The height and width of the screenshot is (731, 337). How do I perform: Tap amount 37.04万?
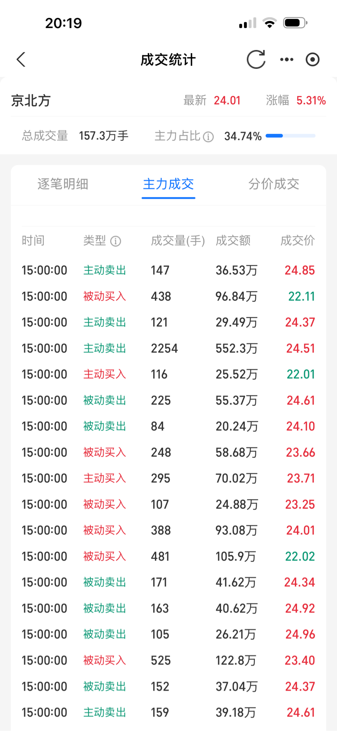[237, 686]
